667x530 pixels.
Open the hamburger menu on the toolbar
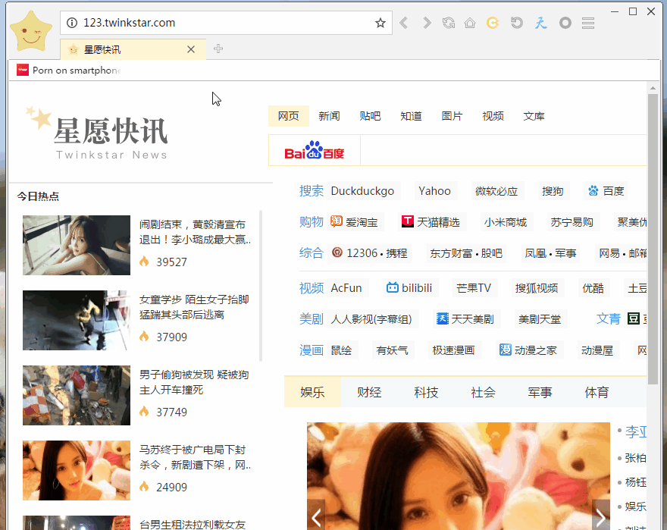coord(587,23)
